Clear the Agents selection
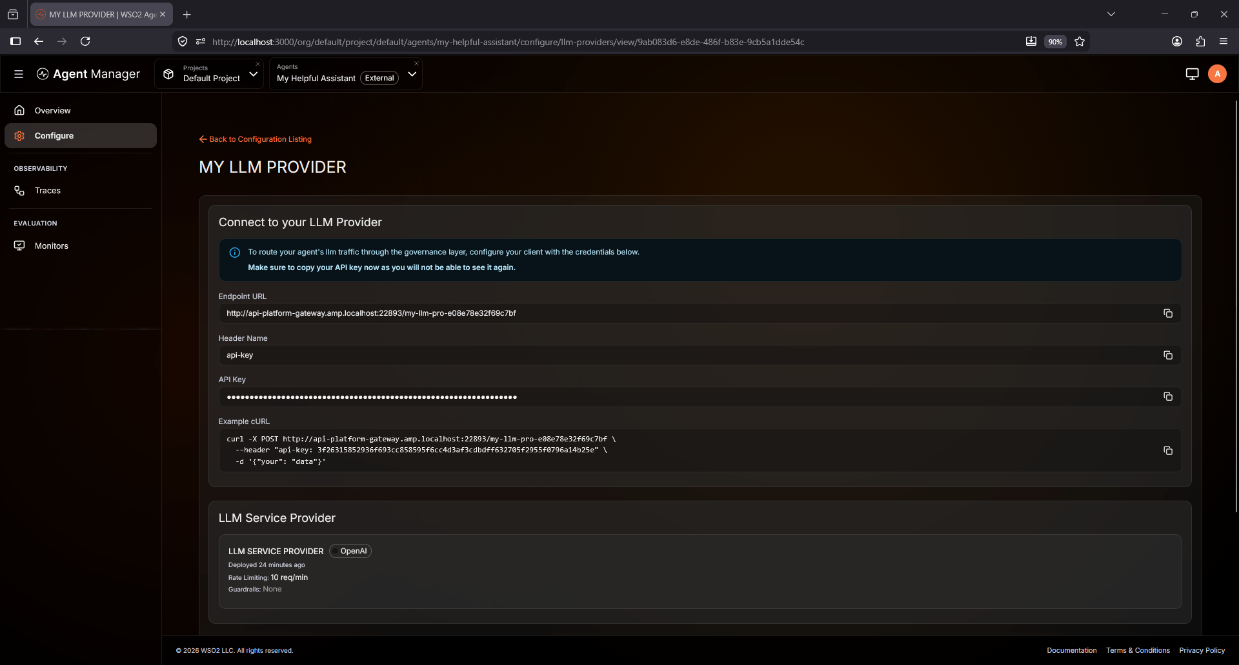The width and height of the screenshot is (1239, 665). pos(416,63)
